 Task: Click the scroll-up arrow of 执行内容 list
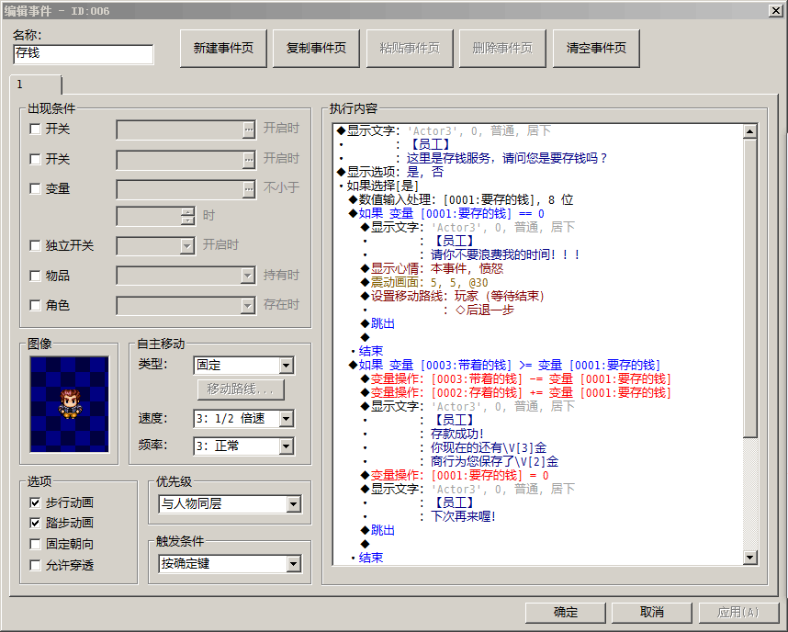[749, 131]
